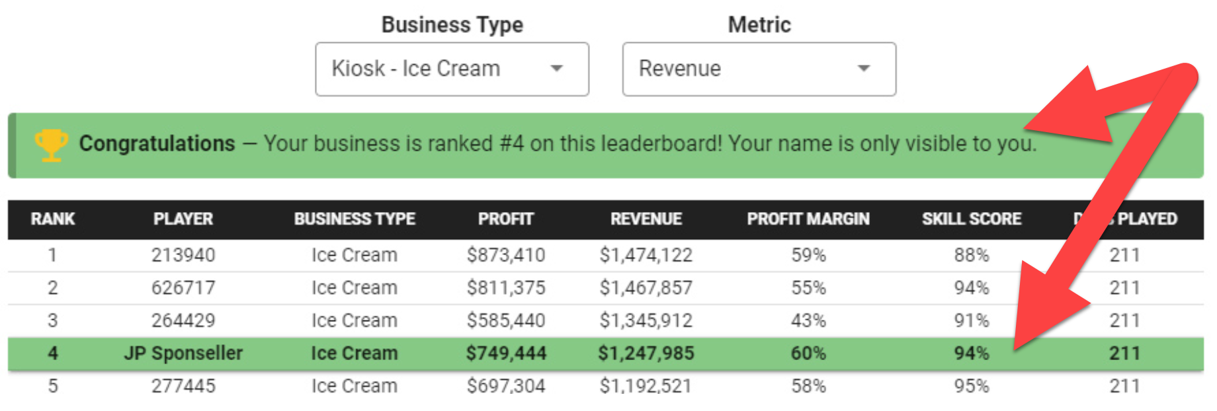
Task: Click player 277445 in rank 5
Action: [x=183, y=386]
